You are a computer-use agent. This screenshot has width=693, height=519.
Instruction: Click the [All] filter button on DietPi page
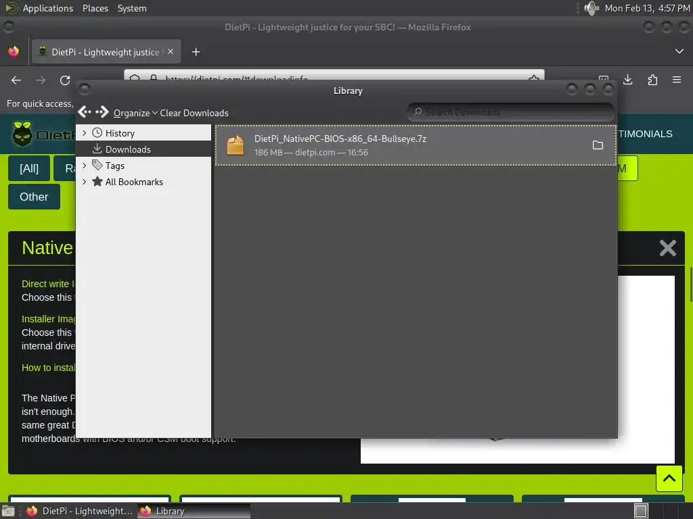(29, 168)
